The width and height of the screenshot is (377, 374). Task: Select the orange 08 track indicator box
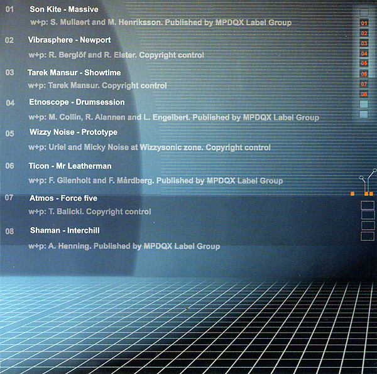364,94
